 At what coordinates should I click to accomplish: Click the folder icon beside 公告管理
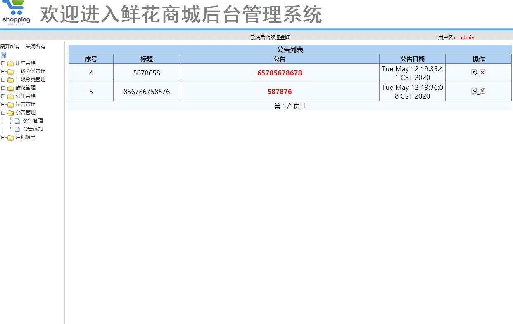[x=12, y=112]
